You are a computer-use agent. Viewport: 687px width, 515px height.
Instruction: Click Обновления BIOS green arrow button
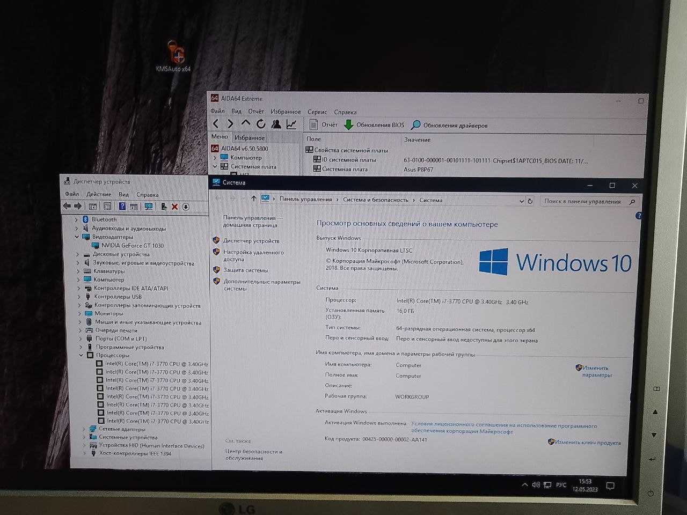pos(374,125)
